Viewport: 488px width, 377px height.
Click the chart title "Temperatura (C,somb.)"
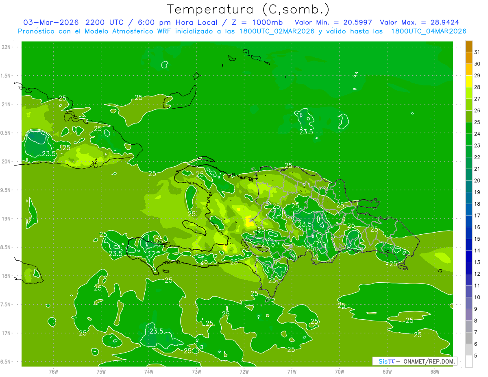click(248, 9)
